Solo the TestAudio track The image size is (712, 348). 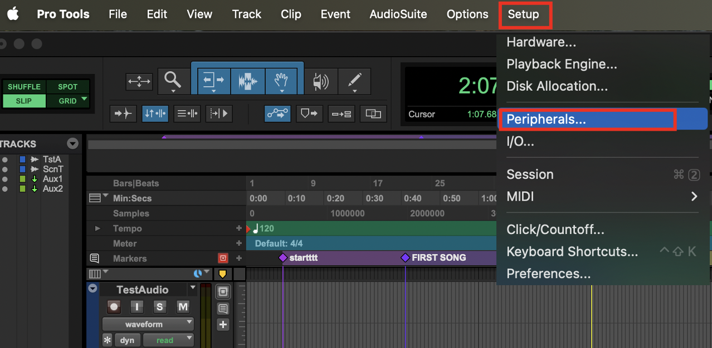pyautogui.click(x=160, y=306)
